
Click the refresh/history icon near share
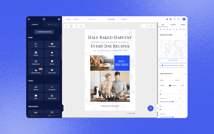[174, 19]
